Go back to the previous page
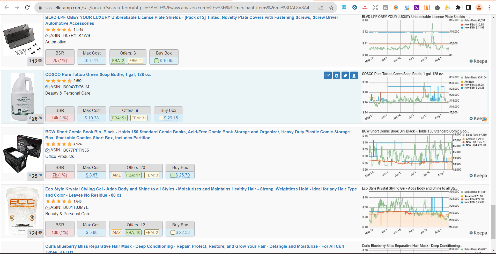496x254 pixels. click(x=7, y=7)
